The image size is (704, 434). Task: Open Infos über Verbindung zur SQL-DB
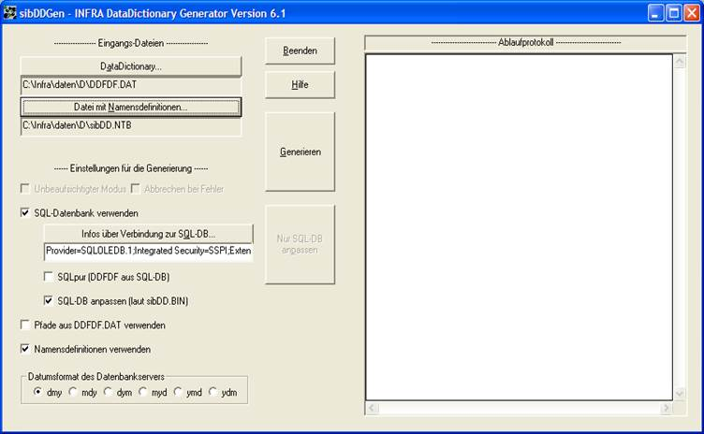(x=149, y=234)
